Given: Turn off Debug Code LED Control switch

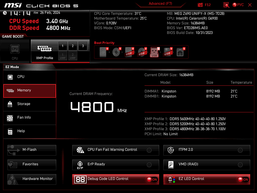Looking at the screenshot, I should pyautogui.click(x=152, y=179).
